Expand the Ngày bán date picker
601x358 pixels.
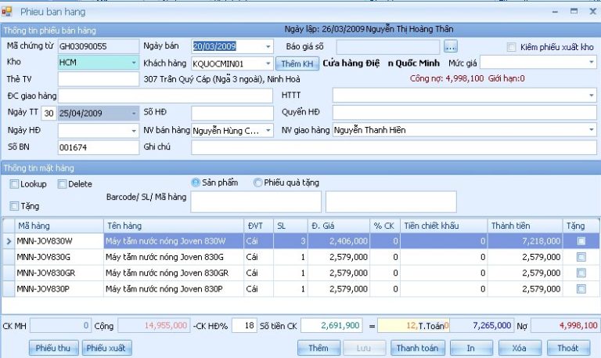coord(268,46)
